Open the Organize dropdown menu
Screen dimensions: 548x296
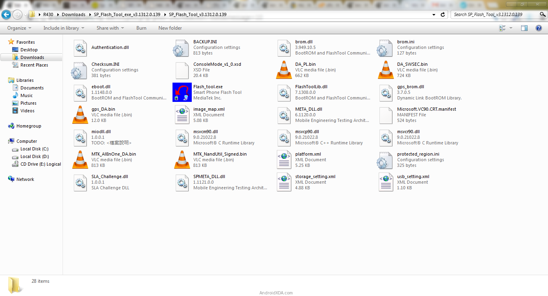pyautogui.click(x=19, y=28)
